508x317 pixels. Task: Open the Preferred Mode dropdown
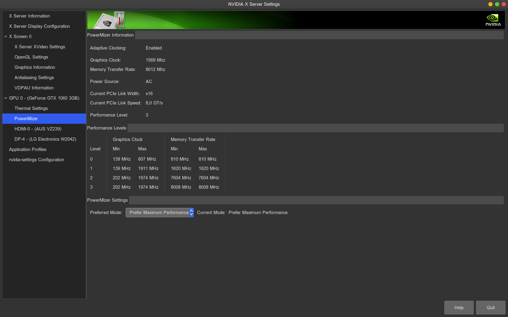[160, 213]
